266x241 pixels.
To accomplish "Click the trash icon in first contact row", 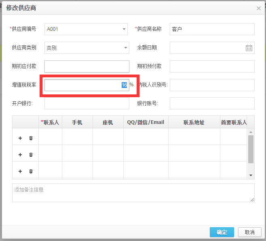I will (31, 138).
